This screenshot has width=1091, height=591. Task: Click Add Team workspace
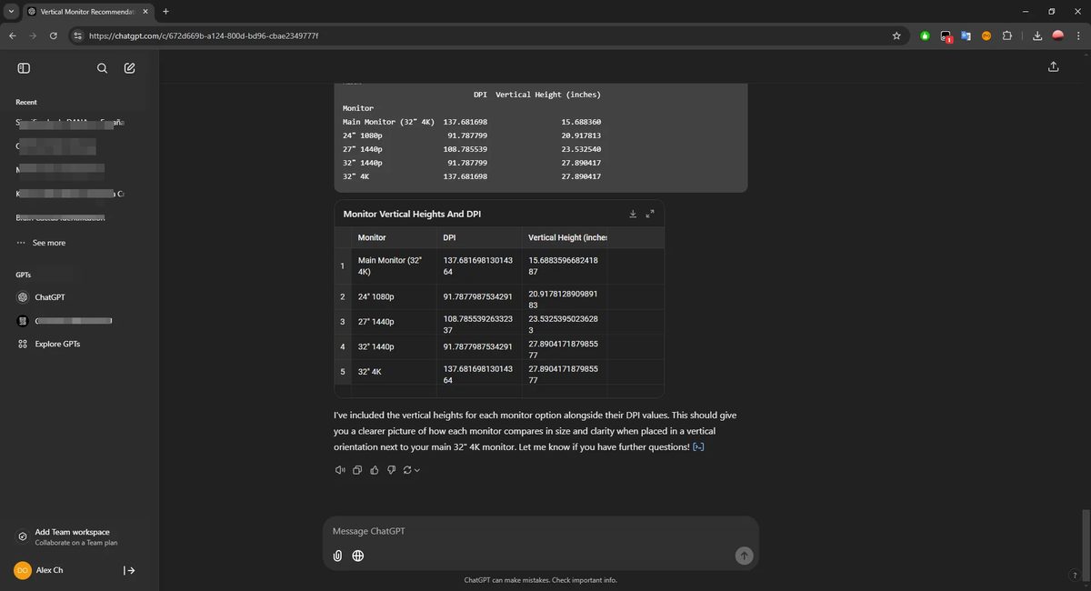click(72, 531)
